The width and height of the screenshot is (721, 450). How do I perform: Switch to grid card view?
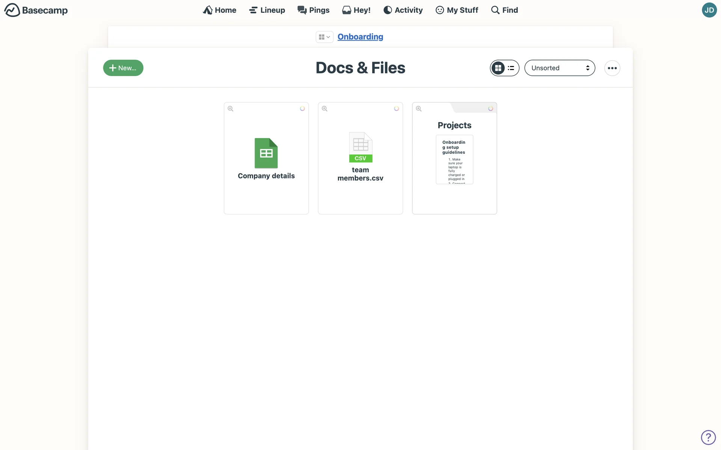tap(498, 68)
